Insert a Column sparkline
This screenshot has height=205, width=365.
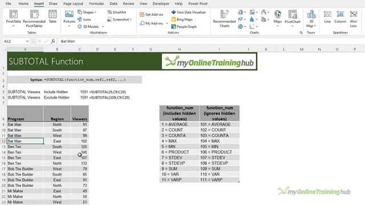pyautogui.click(x=340, y=17)
